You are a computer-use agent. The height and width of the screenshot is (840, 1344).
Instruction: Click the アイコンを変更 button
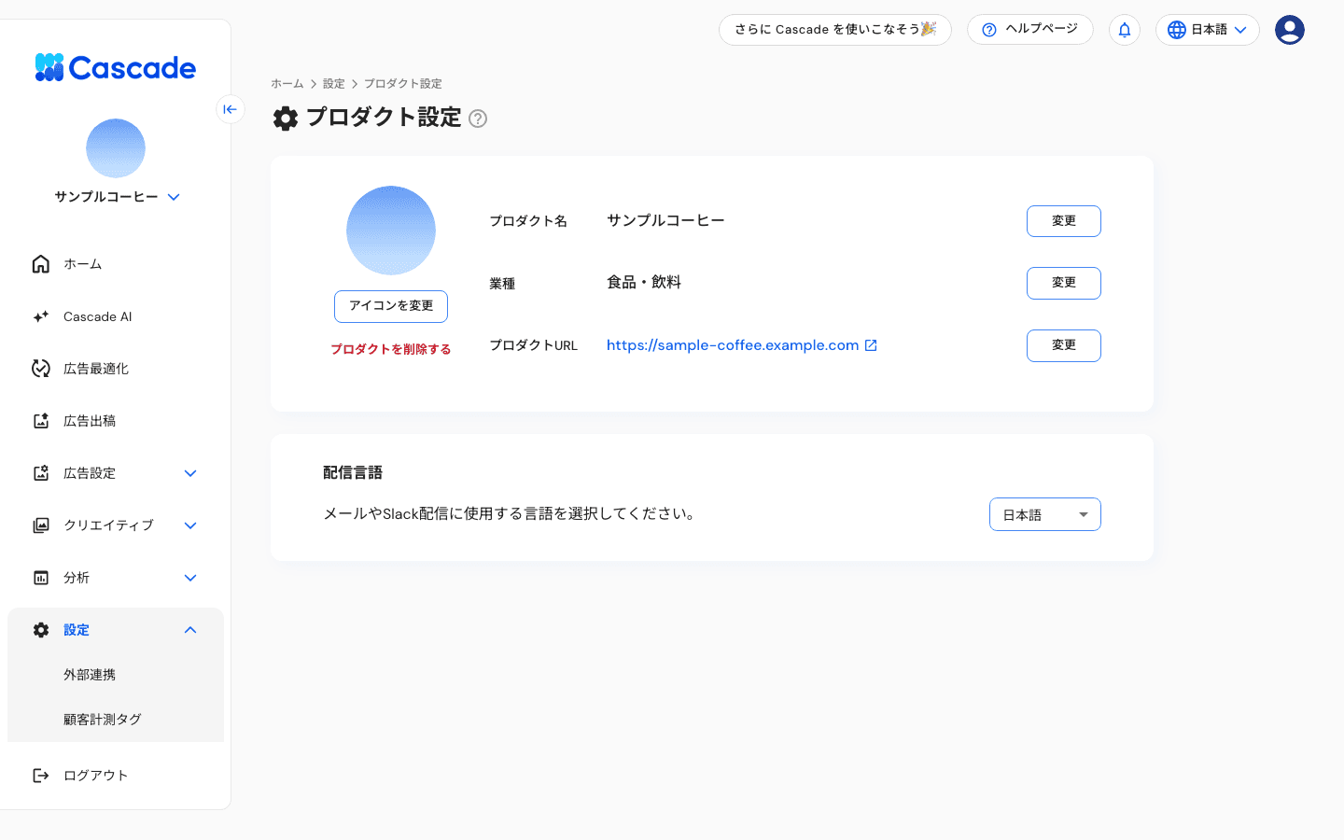pos(391,306)
